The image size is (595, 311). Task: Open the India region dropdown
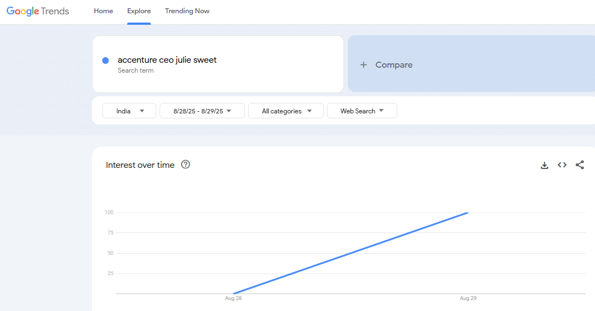tap(129, 111)
